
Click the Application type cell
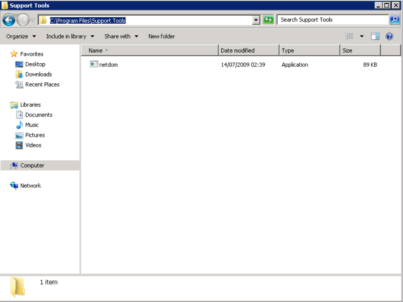tap(295, 65)
